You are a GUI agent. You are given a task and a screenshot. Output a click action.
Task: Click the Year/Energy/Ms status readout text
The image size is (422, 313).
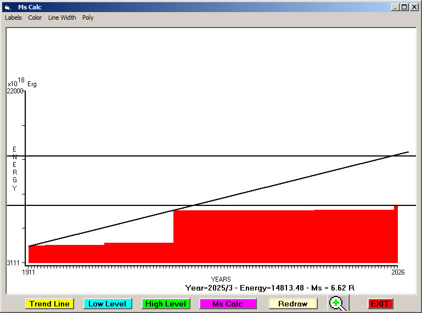tap(269, 288)
